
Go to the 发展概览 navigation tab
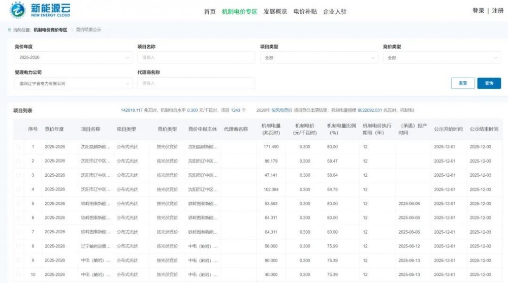(275, 12)
